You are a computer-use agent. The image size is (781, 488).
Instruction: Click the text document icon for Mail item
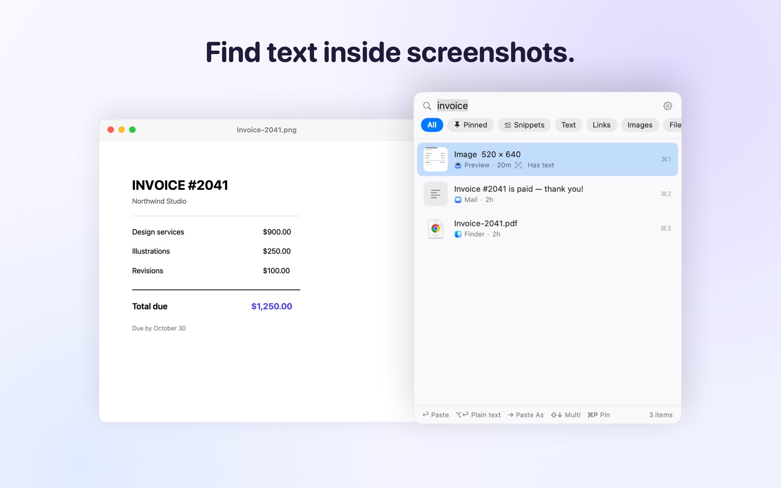click(x=435, y=194)
